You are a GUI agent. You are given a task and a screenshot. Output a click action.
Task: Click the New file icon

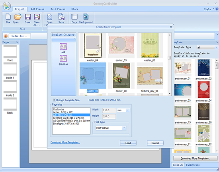8,17
